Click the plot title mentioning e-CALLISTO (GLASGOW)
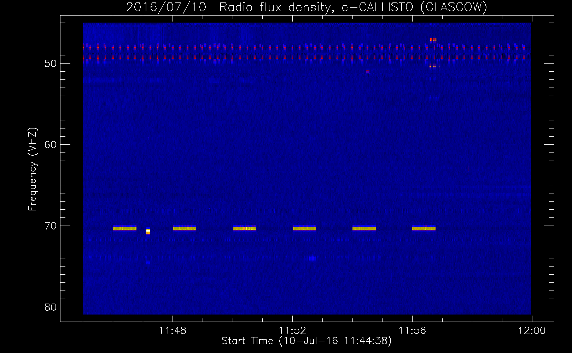572x353 pixels. (x=307, y=7)
